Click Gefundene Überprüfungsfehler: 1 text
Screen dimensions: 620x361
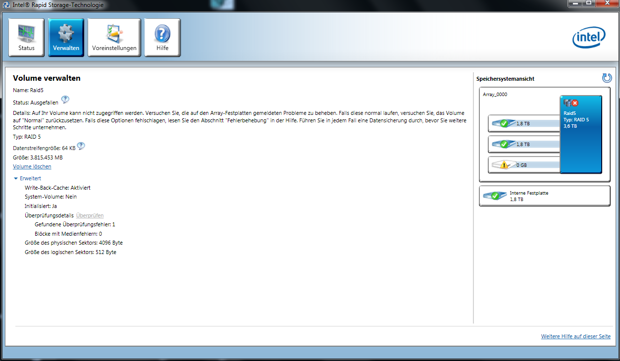tap(75, 224)
